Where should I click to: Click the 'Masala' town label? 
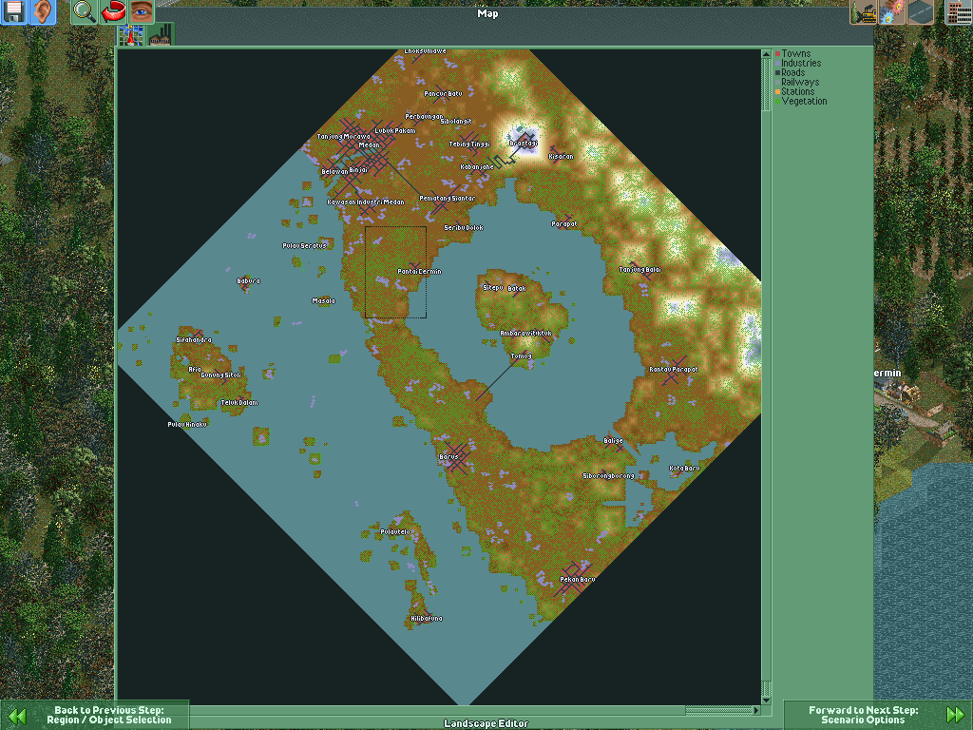pos(323,300)
